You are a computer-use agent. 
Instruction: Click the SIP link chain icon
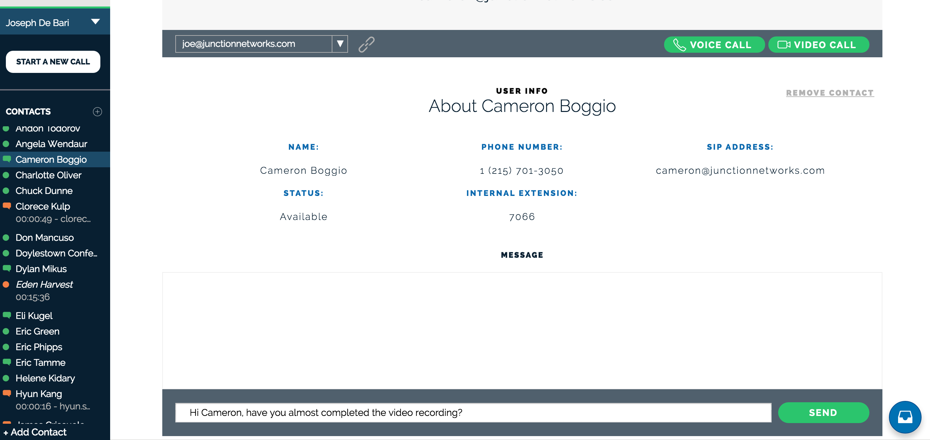[x=366, y=44]
